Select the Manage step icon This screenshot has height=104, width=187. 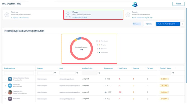coord(68,15)
